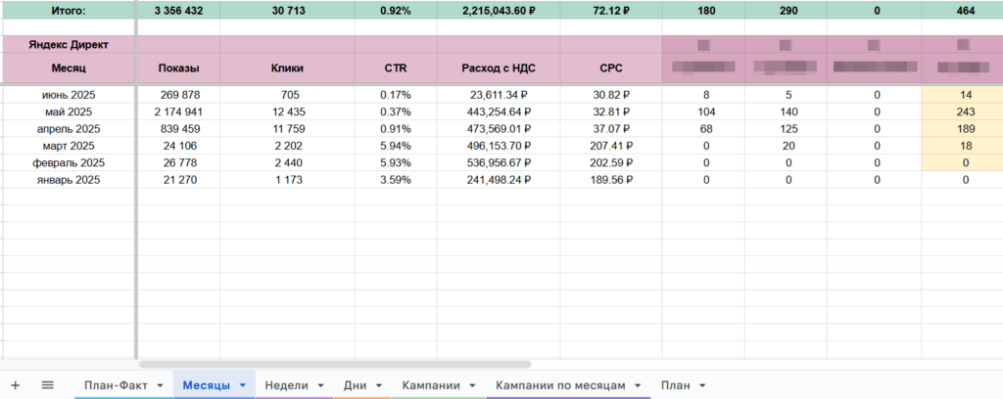Open dropdown arrow on Кампании по месяцам tab
This screenshot has height=399, width=1003.
tap(637, 385)
